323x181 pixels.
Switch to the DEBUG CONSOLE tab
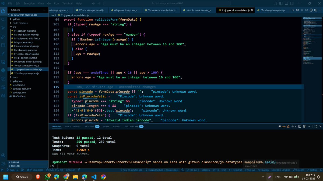coord(73,126)
